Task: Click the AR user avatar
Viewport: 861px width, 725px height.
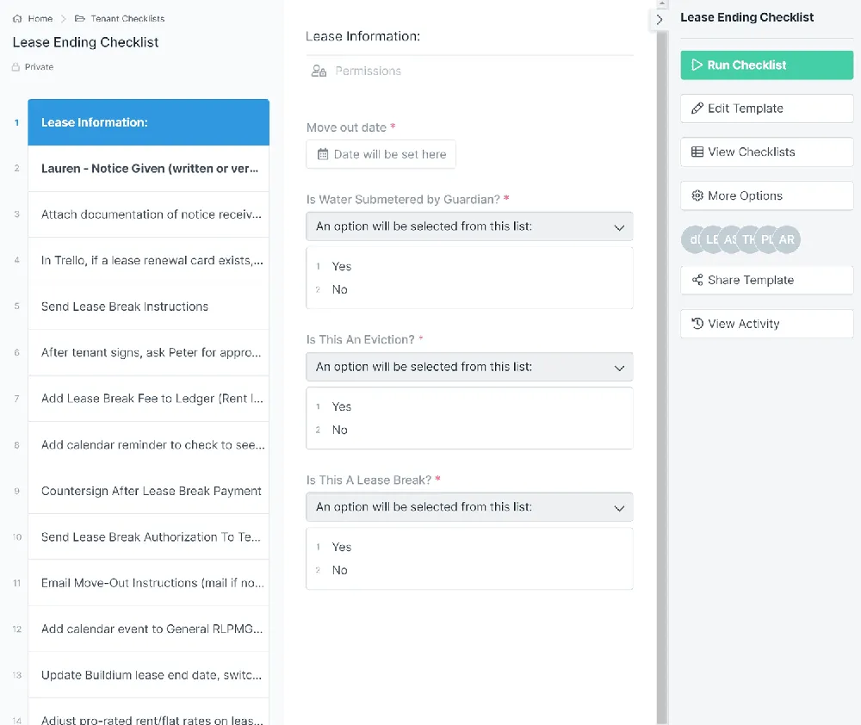Action: pos(786,239)
